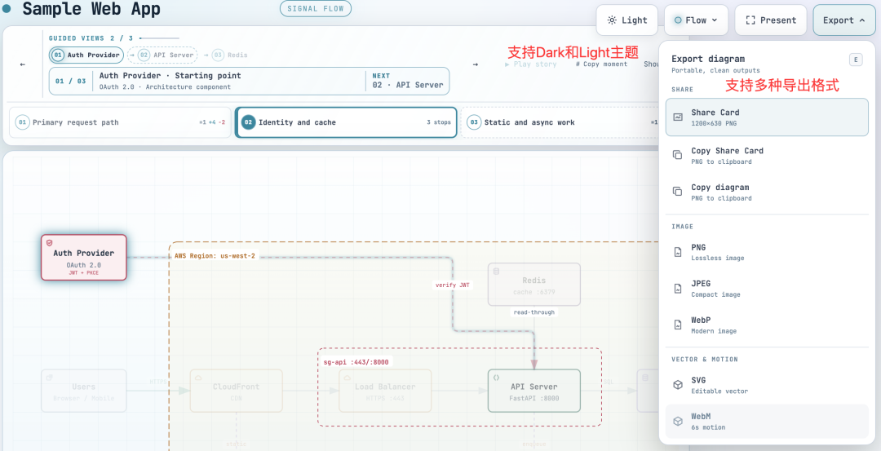881x451 pixels.
Task: Select the Load Balancer node
Action: (385, 391)
